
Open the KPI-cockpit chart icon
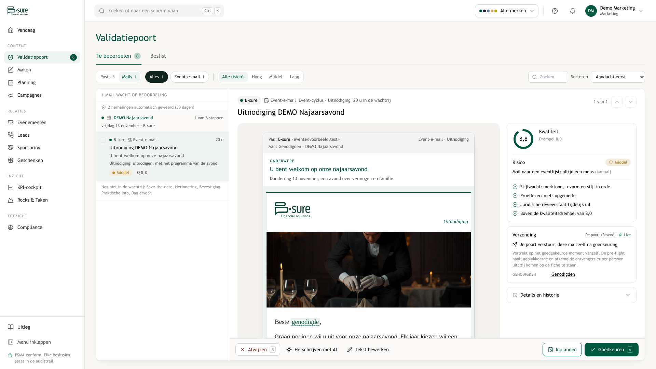11,187
